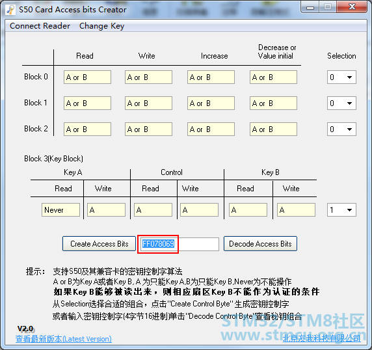Click the Control Read field
Image resolution: width=372 pixels, height=350 pixels.
(x=153, y=209)
